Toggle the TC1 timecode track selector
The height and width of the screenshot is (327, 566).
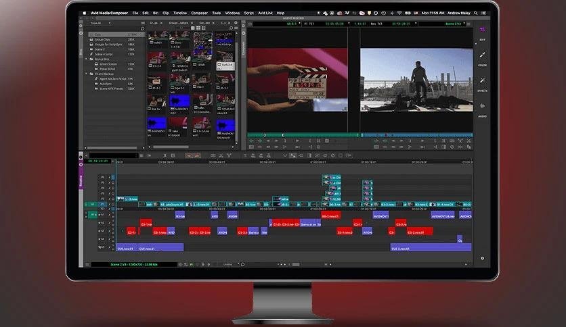pos(102,209)
